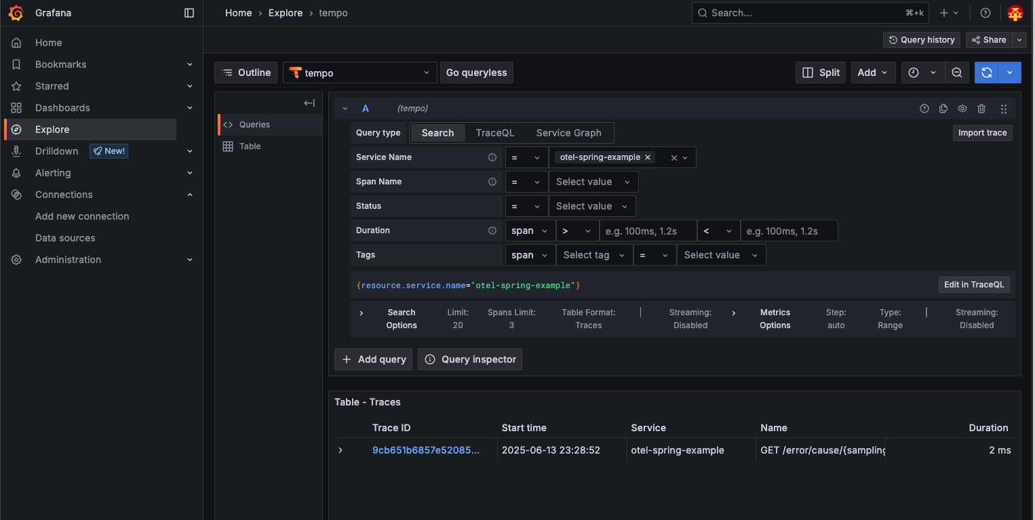Open refresh interval dropdown arrow

tap(1010, 73)
